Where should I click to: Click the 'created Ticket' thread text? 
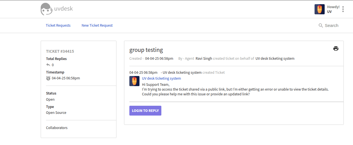(214, 73)
